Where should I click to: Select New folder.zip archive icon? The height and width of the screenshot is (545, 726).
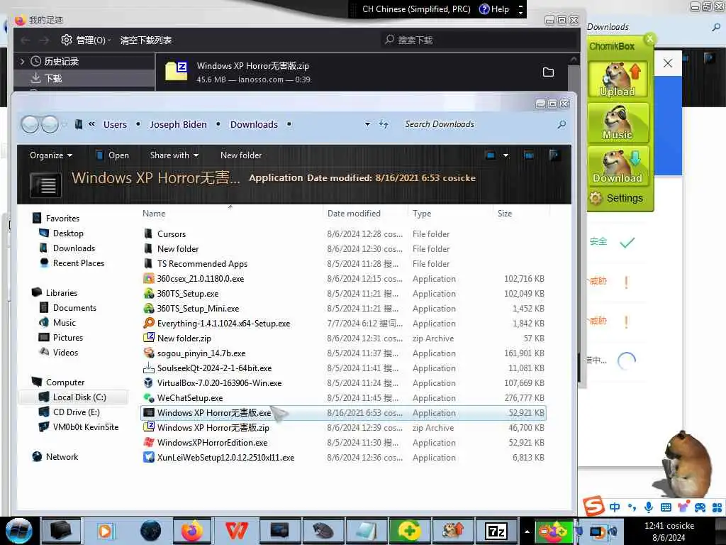point(148,338)
